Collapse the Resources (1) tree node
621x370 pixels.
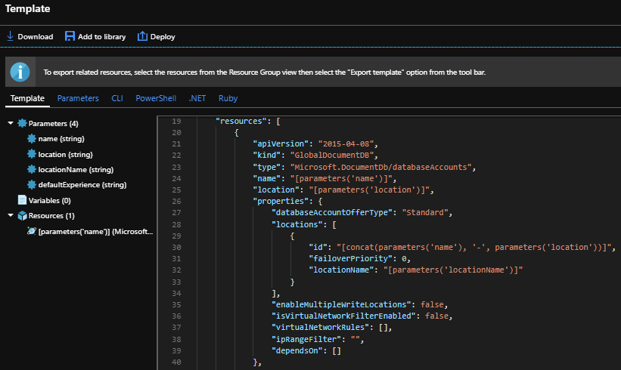(11, 216)
